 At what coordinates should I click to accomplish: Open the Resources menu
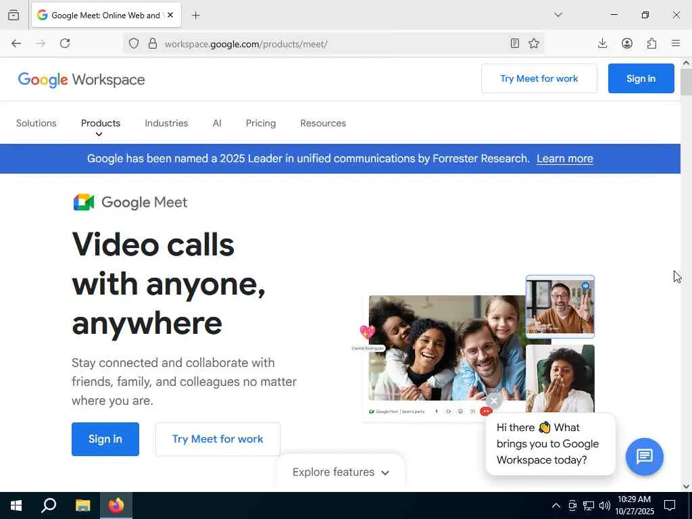point(323,123)
